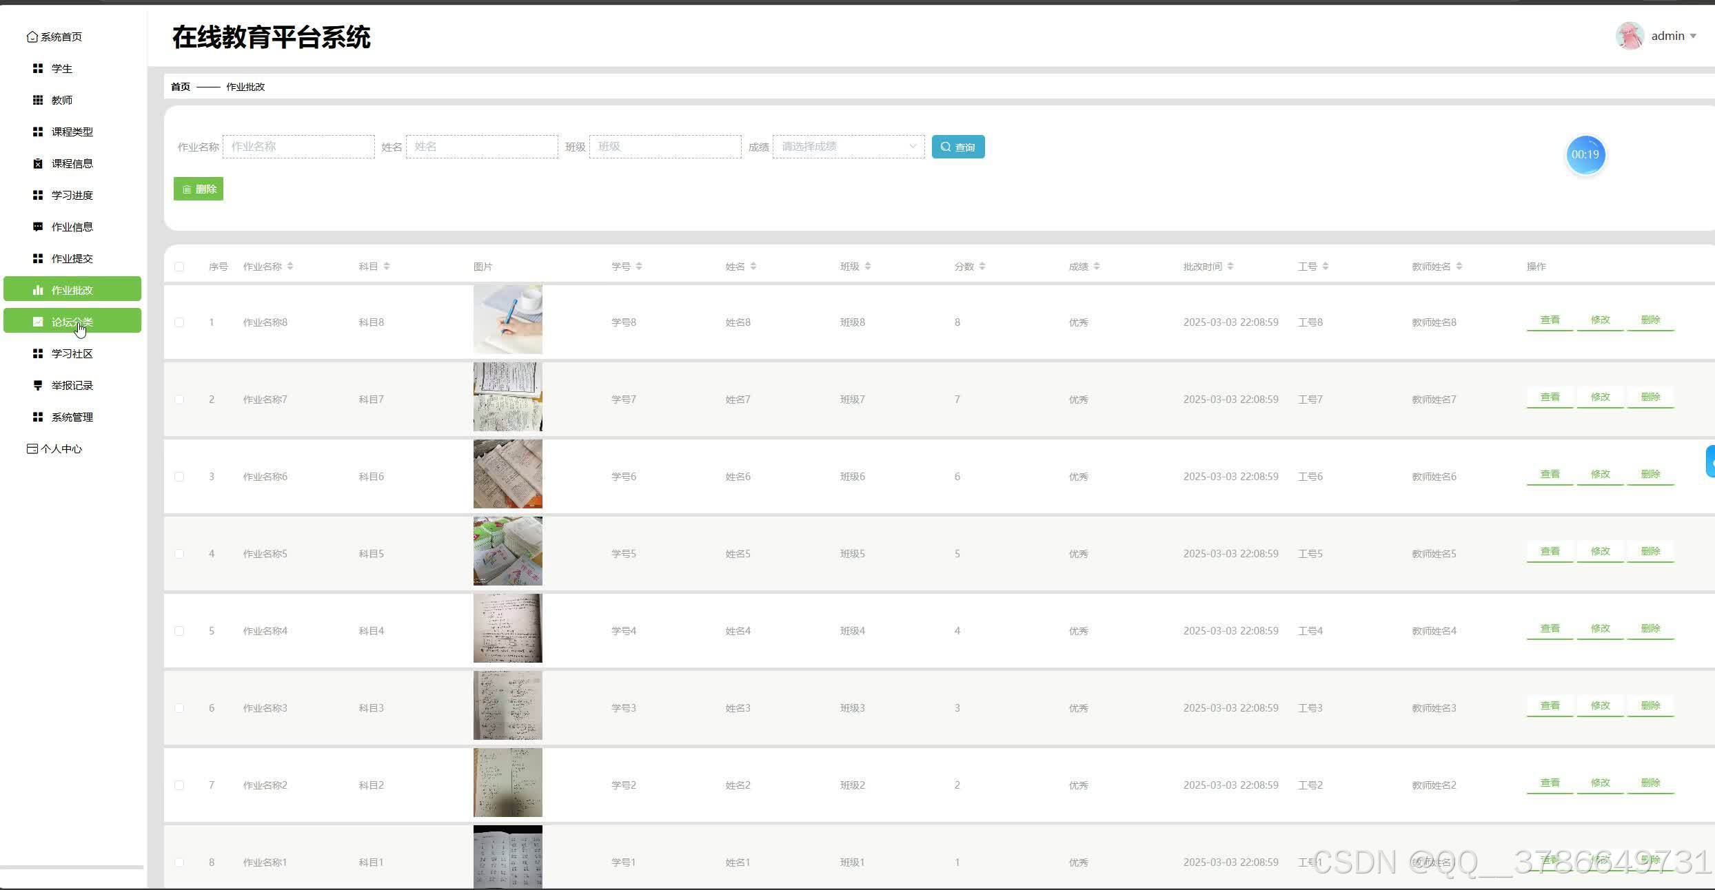Click the admin avatar picture
1715x890 pixels.
click(1630, 36)
